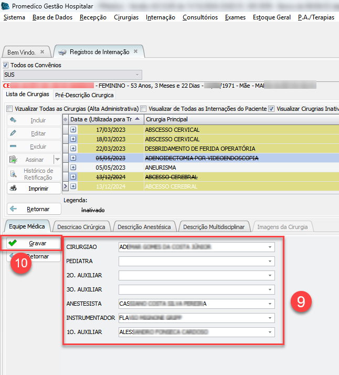Image resolution: width=339 pixels, height=375 pixels.
Task: Click the green checkmark Gravar icon
Action: click(x=13, y=243)
